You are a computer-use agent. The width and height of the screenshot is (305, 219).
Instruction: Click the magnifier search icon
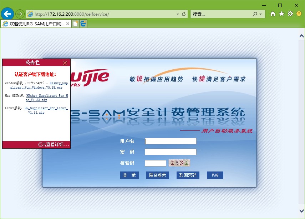(255, 14)
